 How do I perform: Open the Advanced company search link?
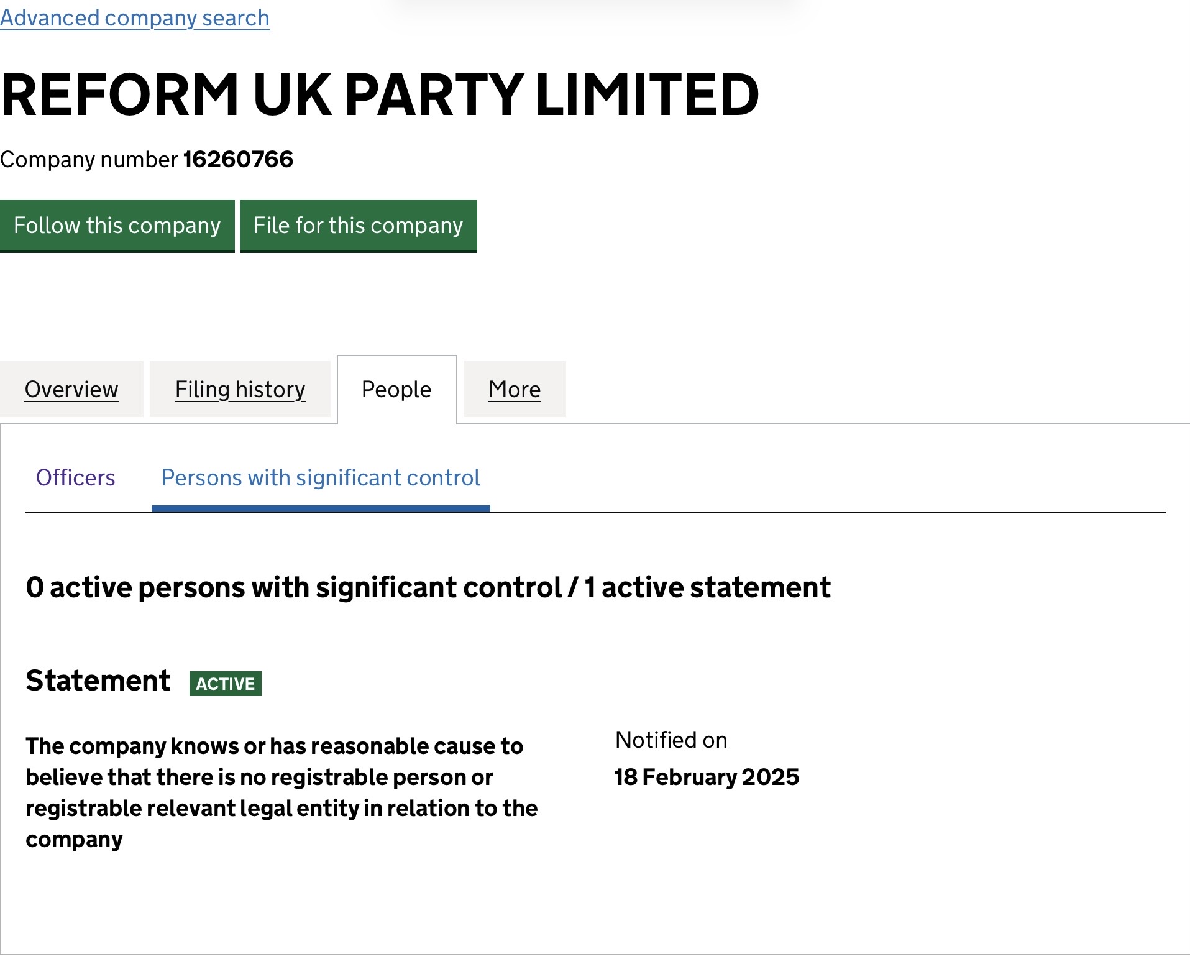point(135,17)
